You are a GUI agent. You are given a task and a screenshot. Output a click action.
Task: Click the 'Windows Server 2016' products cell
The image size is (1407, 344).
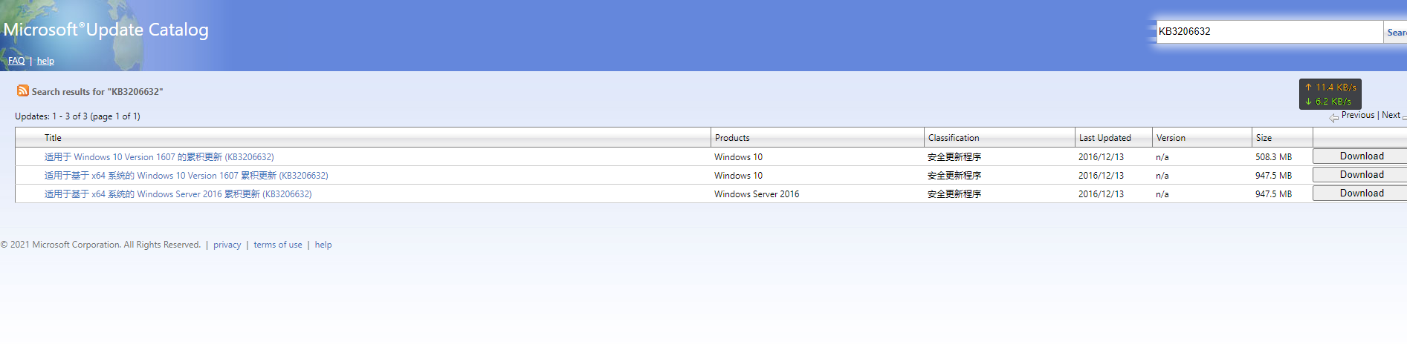(757, 194)
